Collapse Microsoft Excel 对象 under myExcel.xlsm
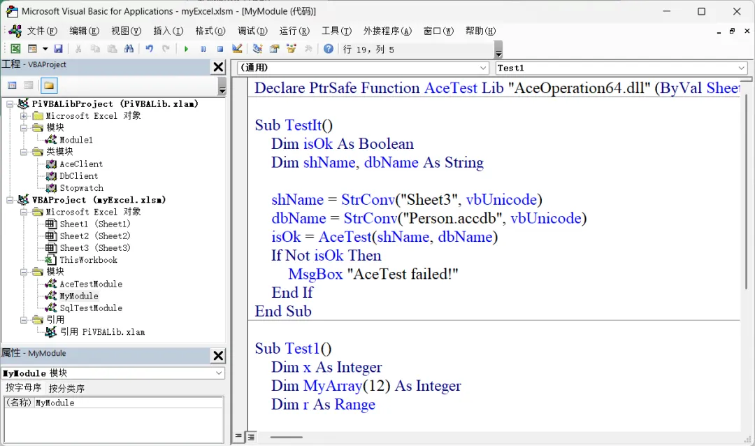Image resolution: width=755 pixels, height=446 pixels. coord(24,212)
